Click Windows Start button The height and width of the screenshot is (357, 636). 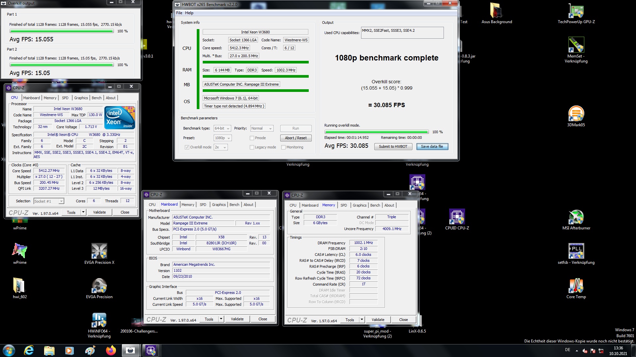pos(9,350)
